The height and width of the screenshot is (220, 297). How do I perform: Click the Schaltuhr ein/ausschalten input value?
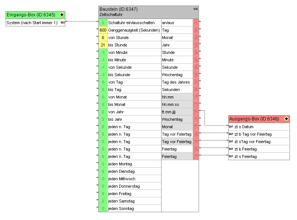[103, 23]
